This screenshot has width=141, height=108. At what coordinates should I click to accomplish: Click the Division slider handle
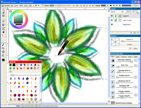[123, 41]
